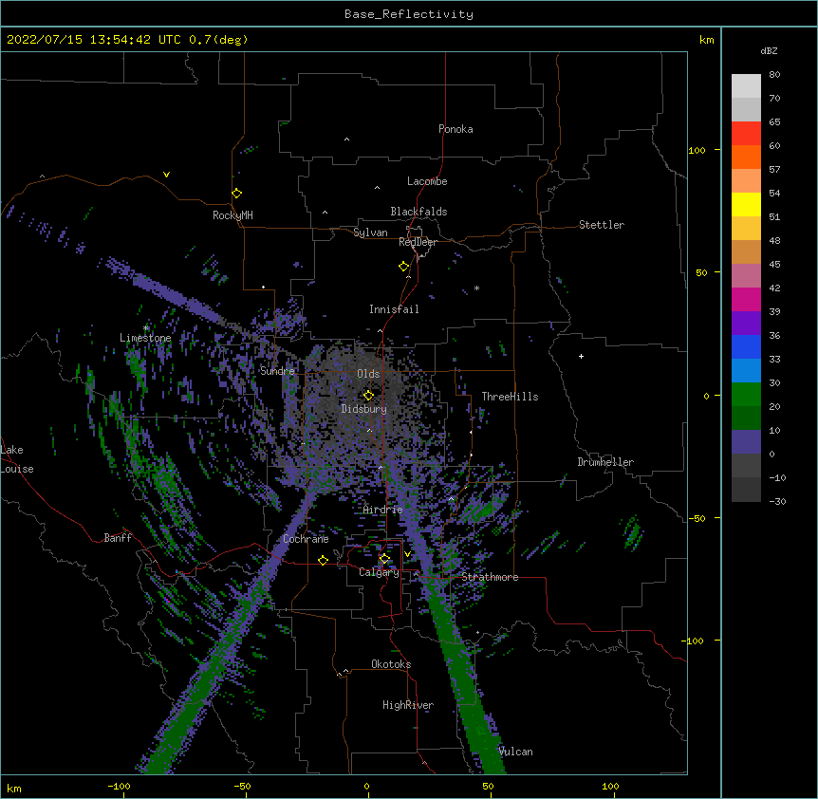Click the white asterisk above Limestone label
Viewport: 818px width, 799px height.
(146, 328)
